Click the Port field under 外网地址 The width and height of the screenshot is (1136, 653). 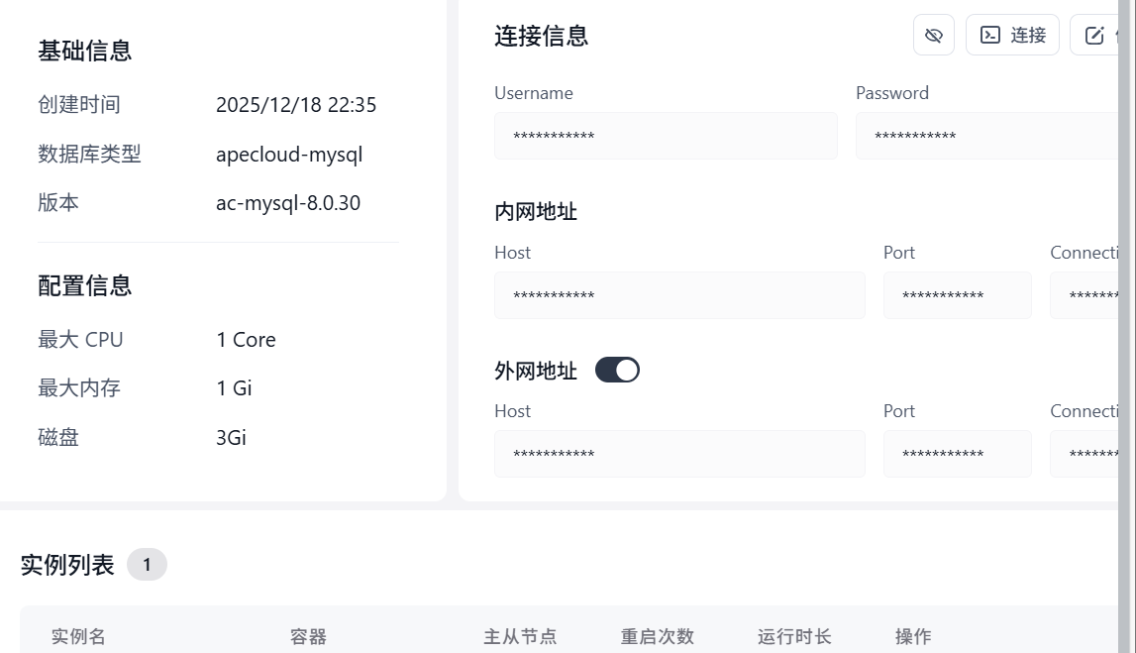coord(957,453)
